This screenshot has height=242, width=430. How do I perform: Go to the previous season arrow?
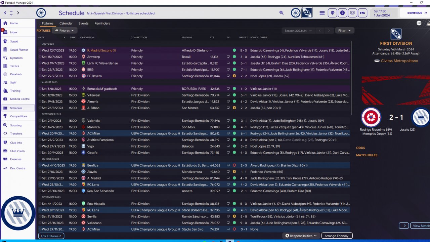(319, 31)
